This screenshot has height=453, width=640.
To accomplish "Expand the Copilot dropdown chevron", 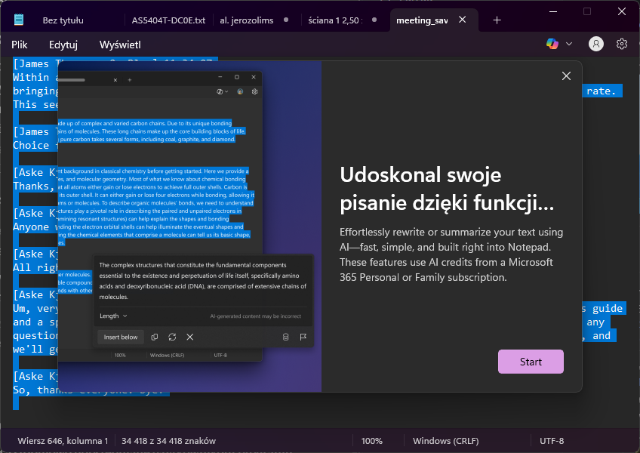I will [569, 44].
